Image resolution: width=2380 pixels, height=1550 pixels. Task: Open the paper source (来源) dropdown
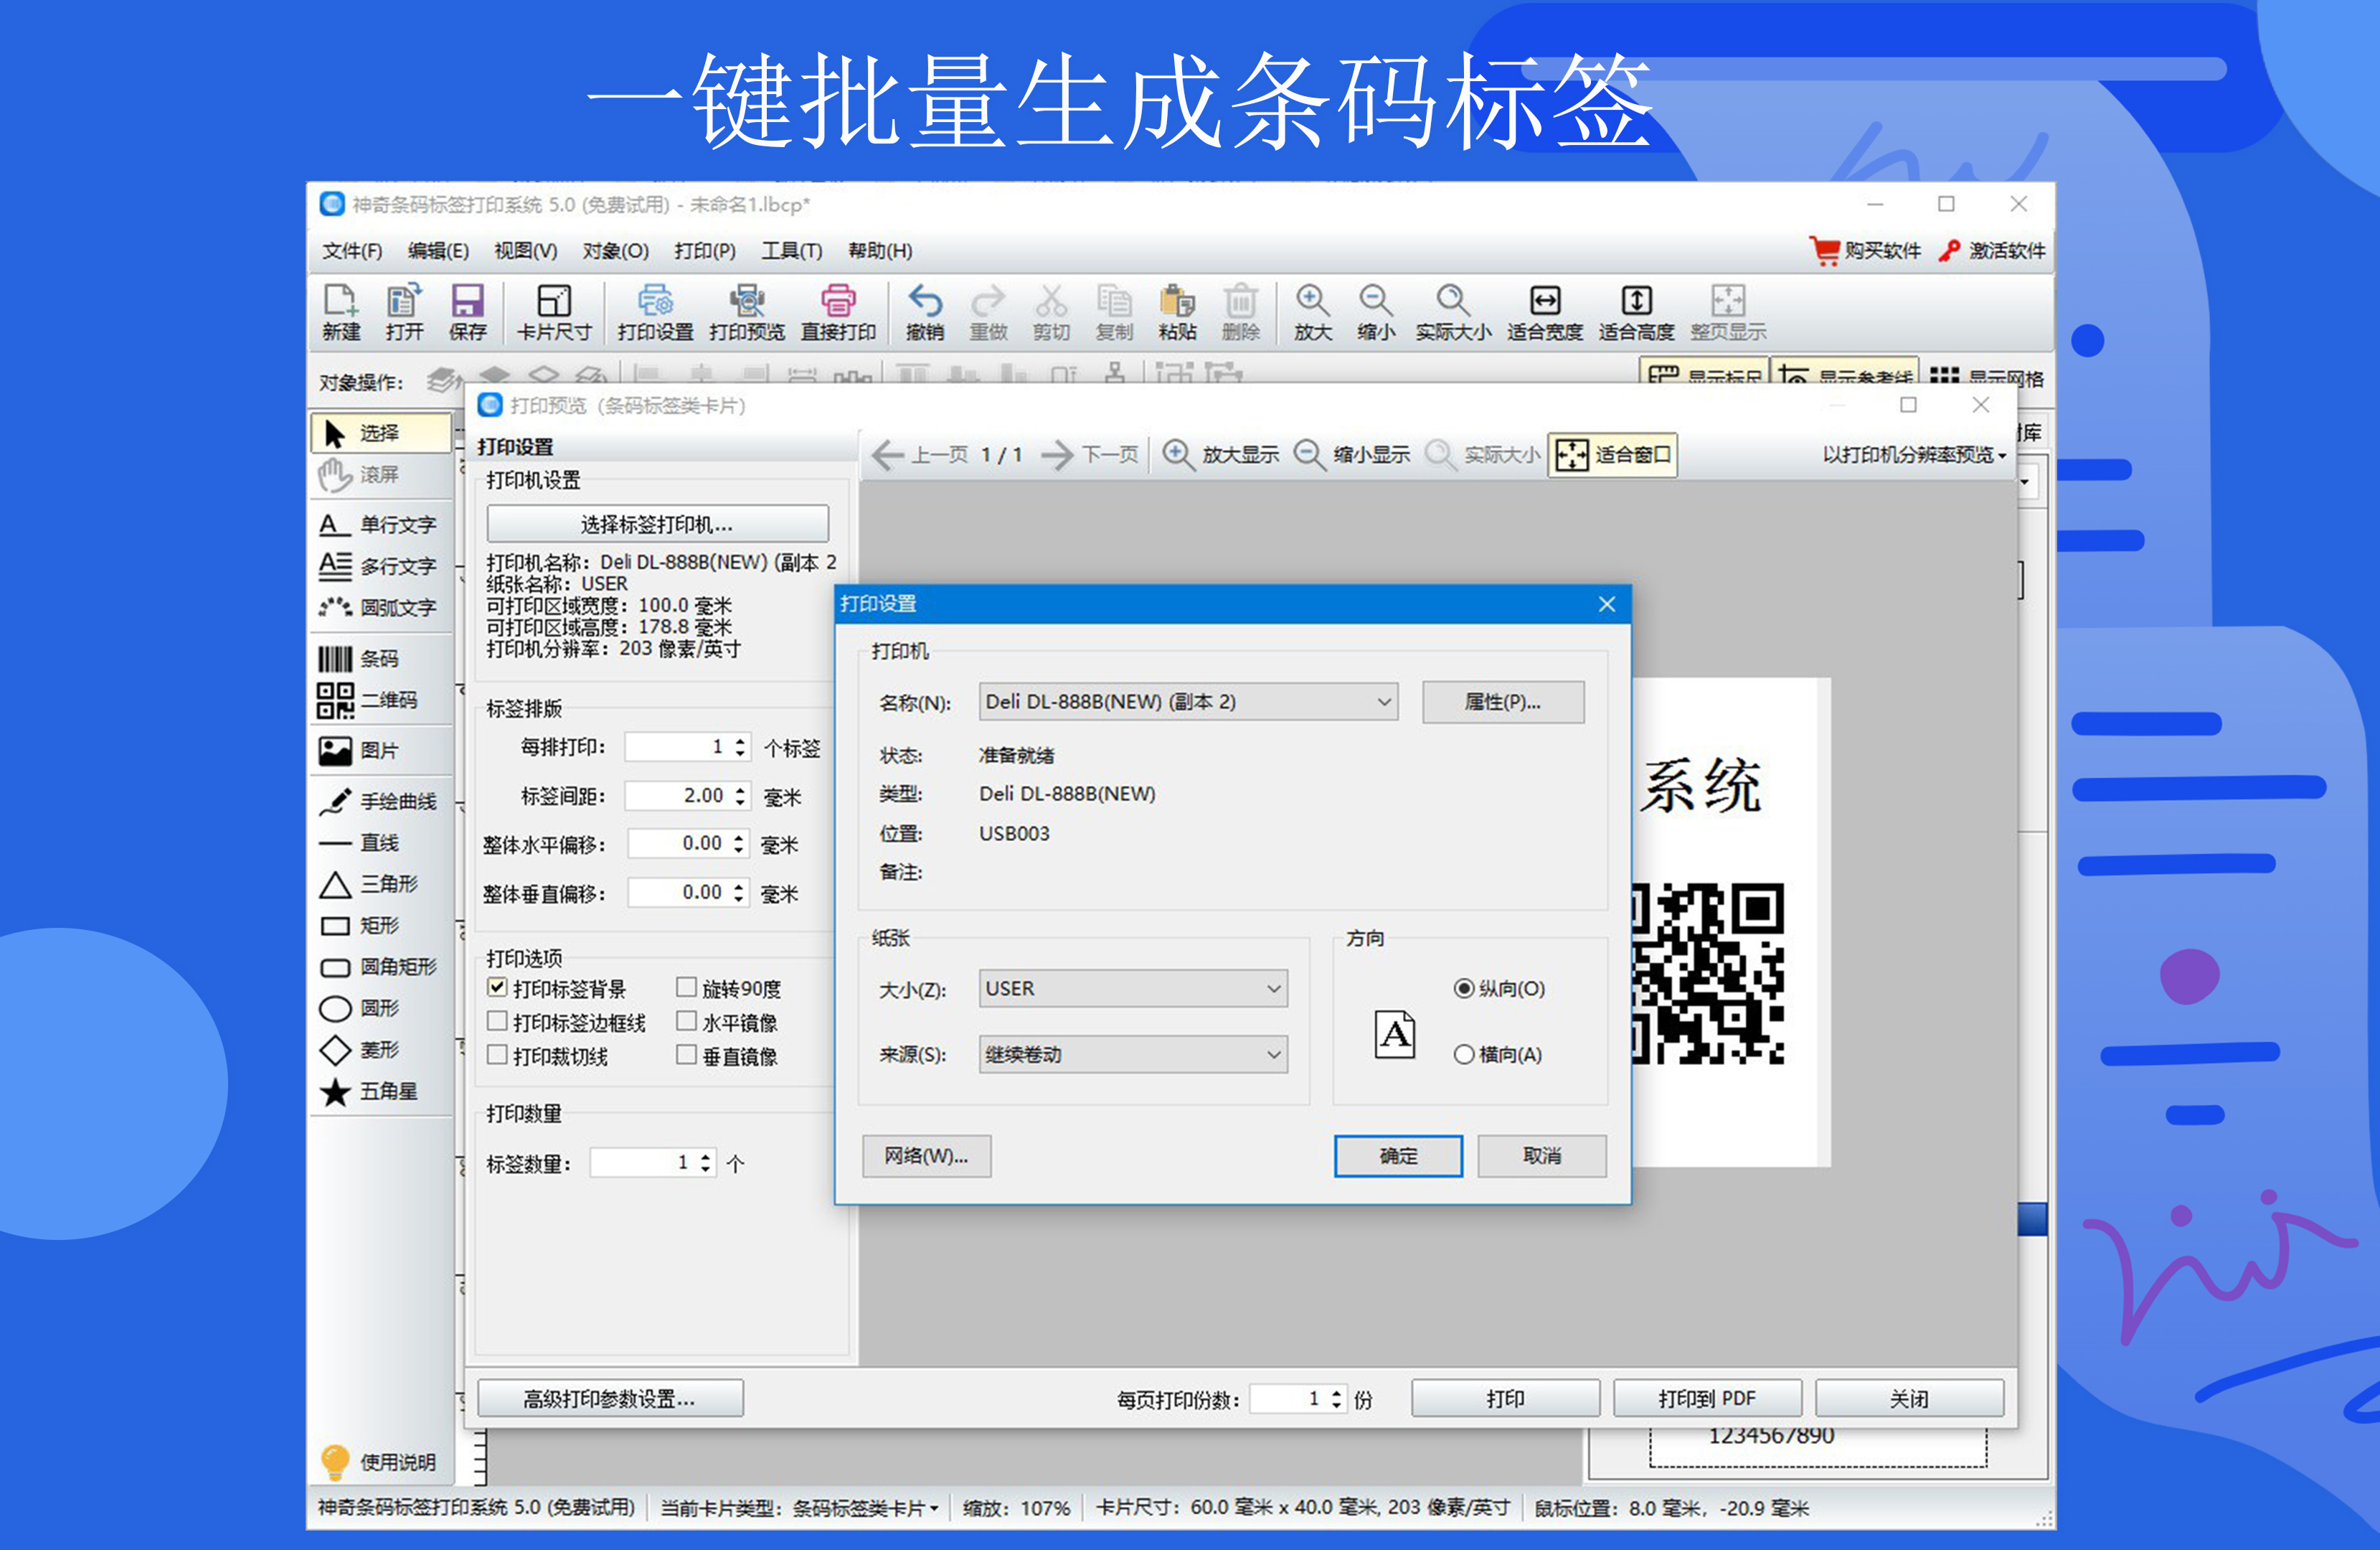click(x=1132, y=1053)
